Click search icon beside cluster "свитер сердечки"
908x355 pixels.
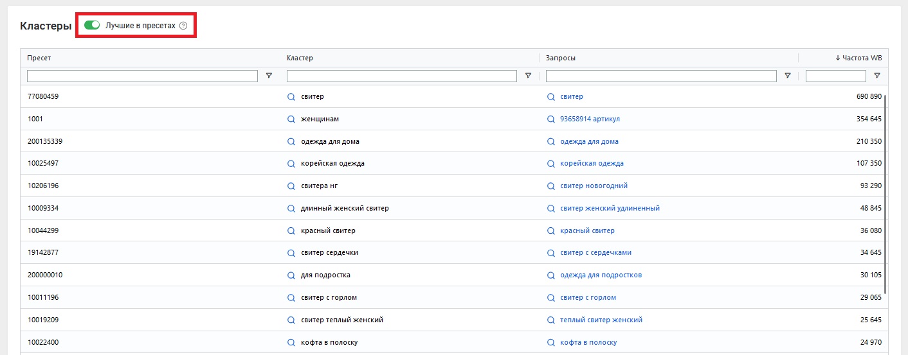[291, 253]
